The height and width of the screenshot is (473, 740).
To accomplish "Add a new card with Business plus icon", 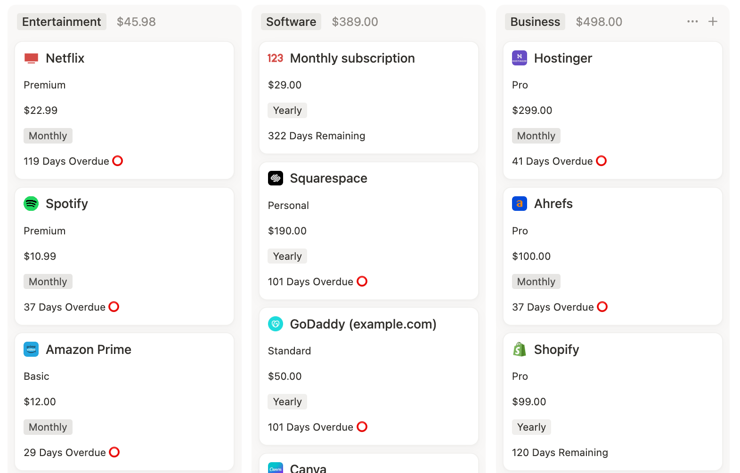I will tap(713, 22).
